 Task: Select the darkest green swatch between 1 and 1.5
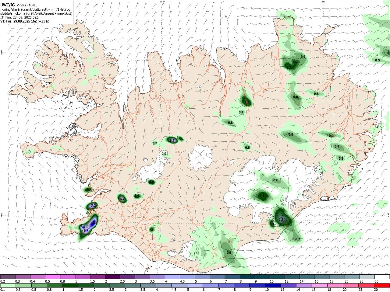tap(70, 286)
